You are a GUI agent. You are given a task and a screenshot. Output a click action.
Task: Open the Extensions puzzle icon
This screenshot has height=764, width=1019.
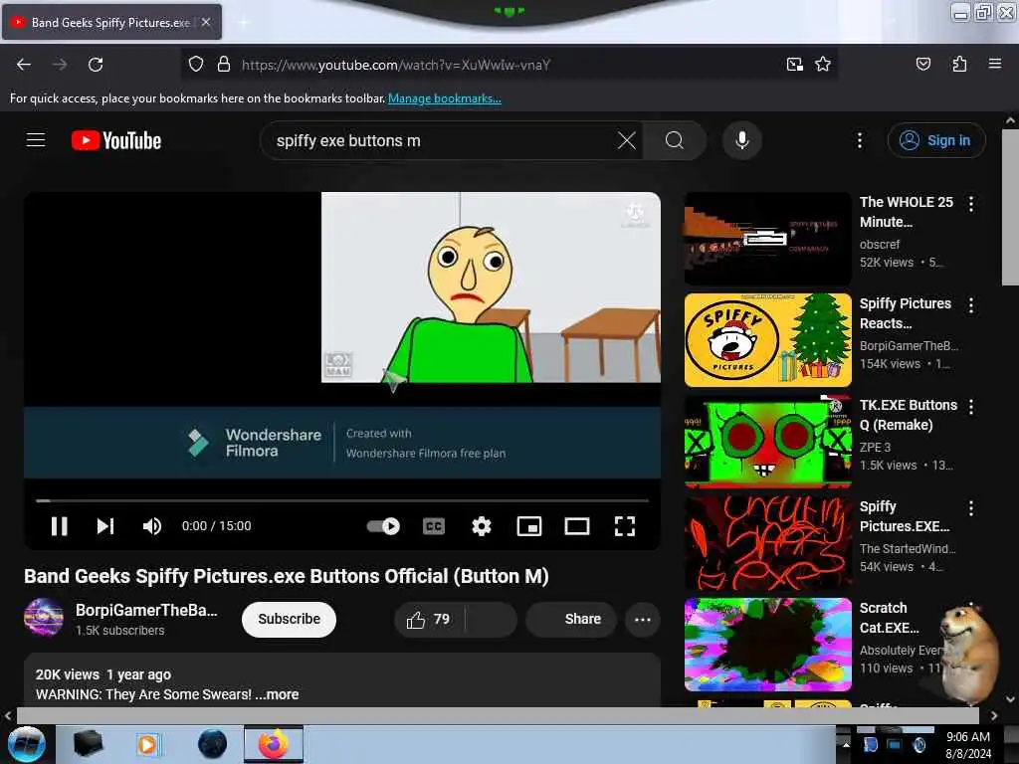click(959, 65)
